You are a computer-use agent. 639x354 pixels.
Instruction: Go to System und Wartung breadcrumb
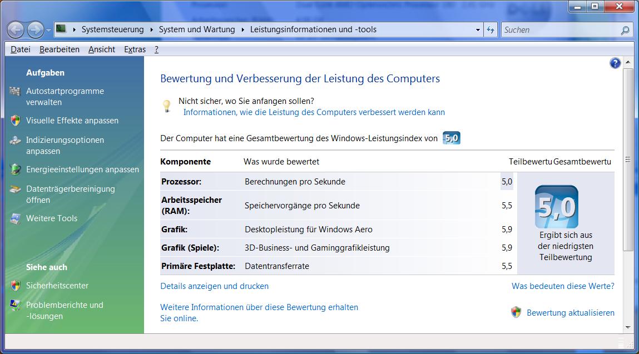(197, 29)
